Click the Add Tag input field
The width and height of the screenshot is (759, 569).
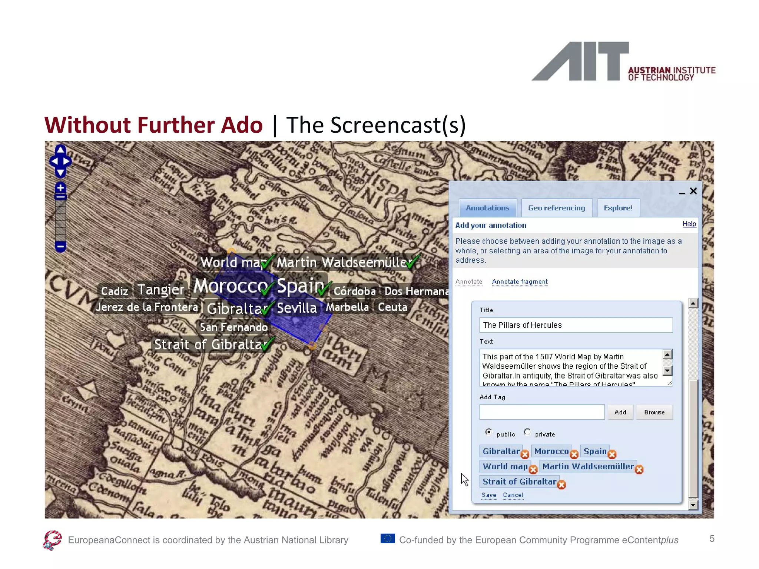pos(542,412)
